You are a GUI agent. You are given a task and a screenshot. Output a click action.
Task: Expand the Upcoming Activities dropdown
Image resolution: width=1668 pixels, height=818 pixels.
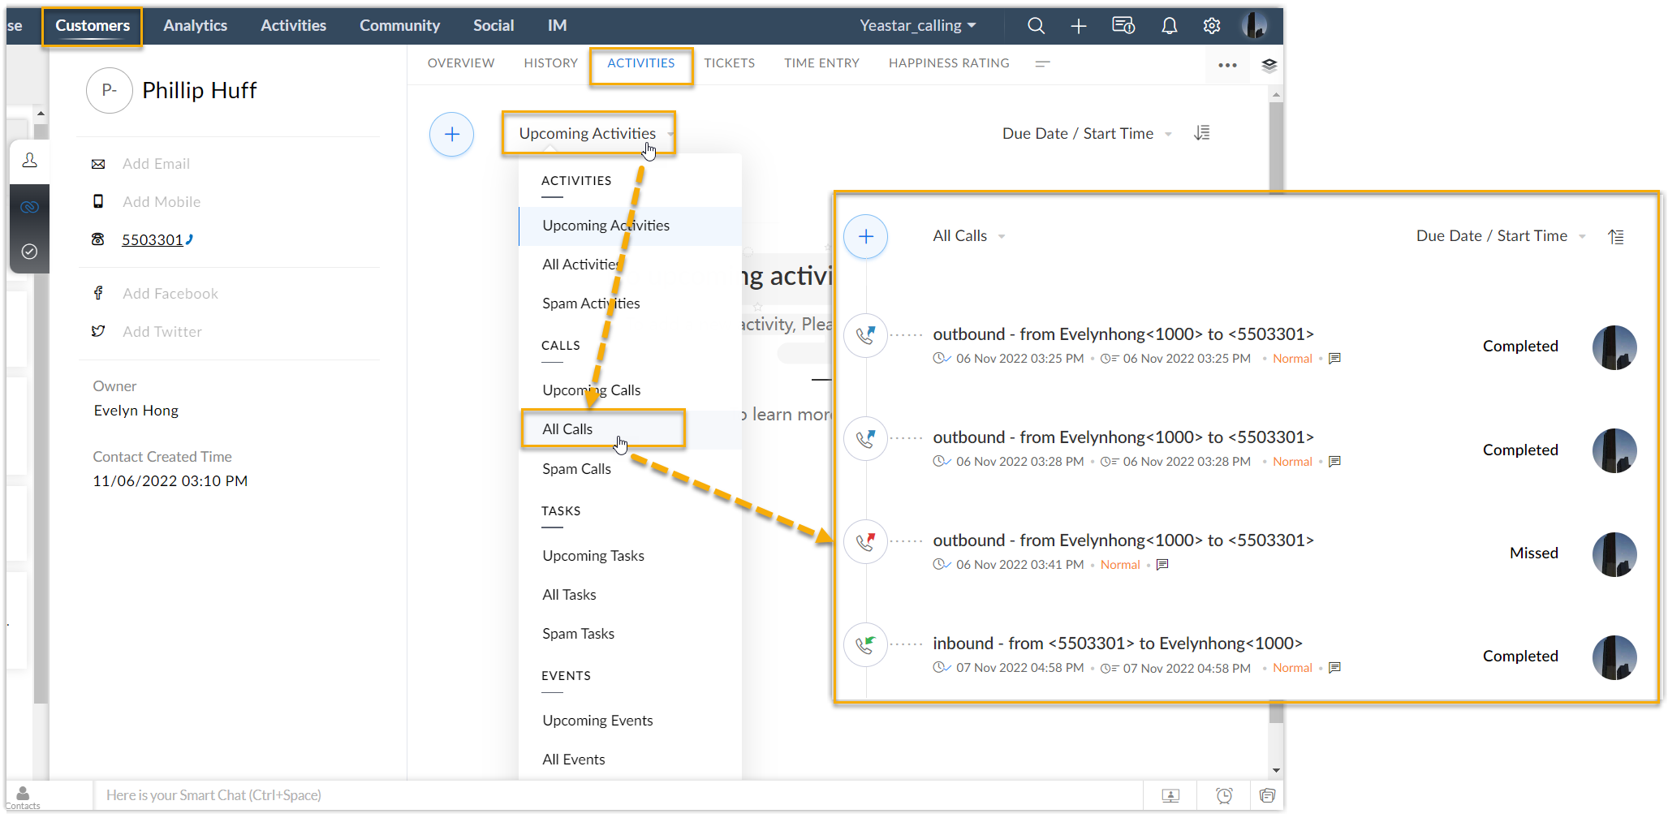tap(588, 133)
